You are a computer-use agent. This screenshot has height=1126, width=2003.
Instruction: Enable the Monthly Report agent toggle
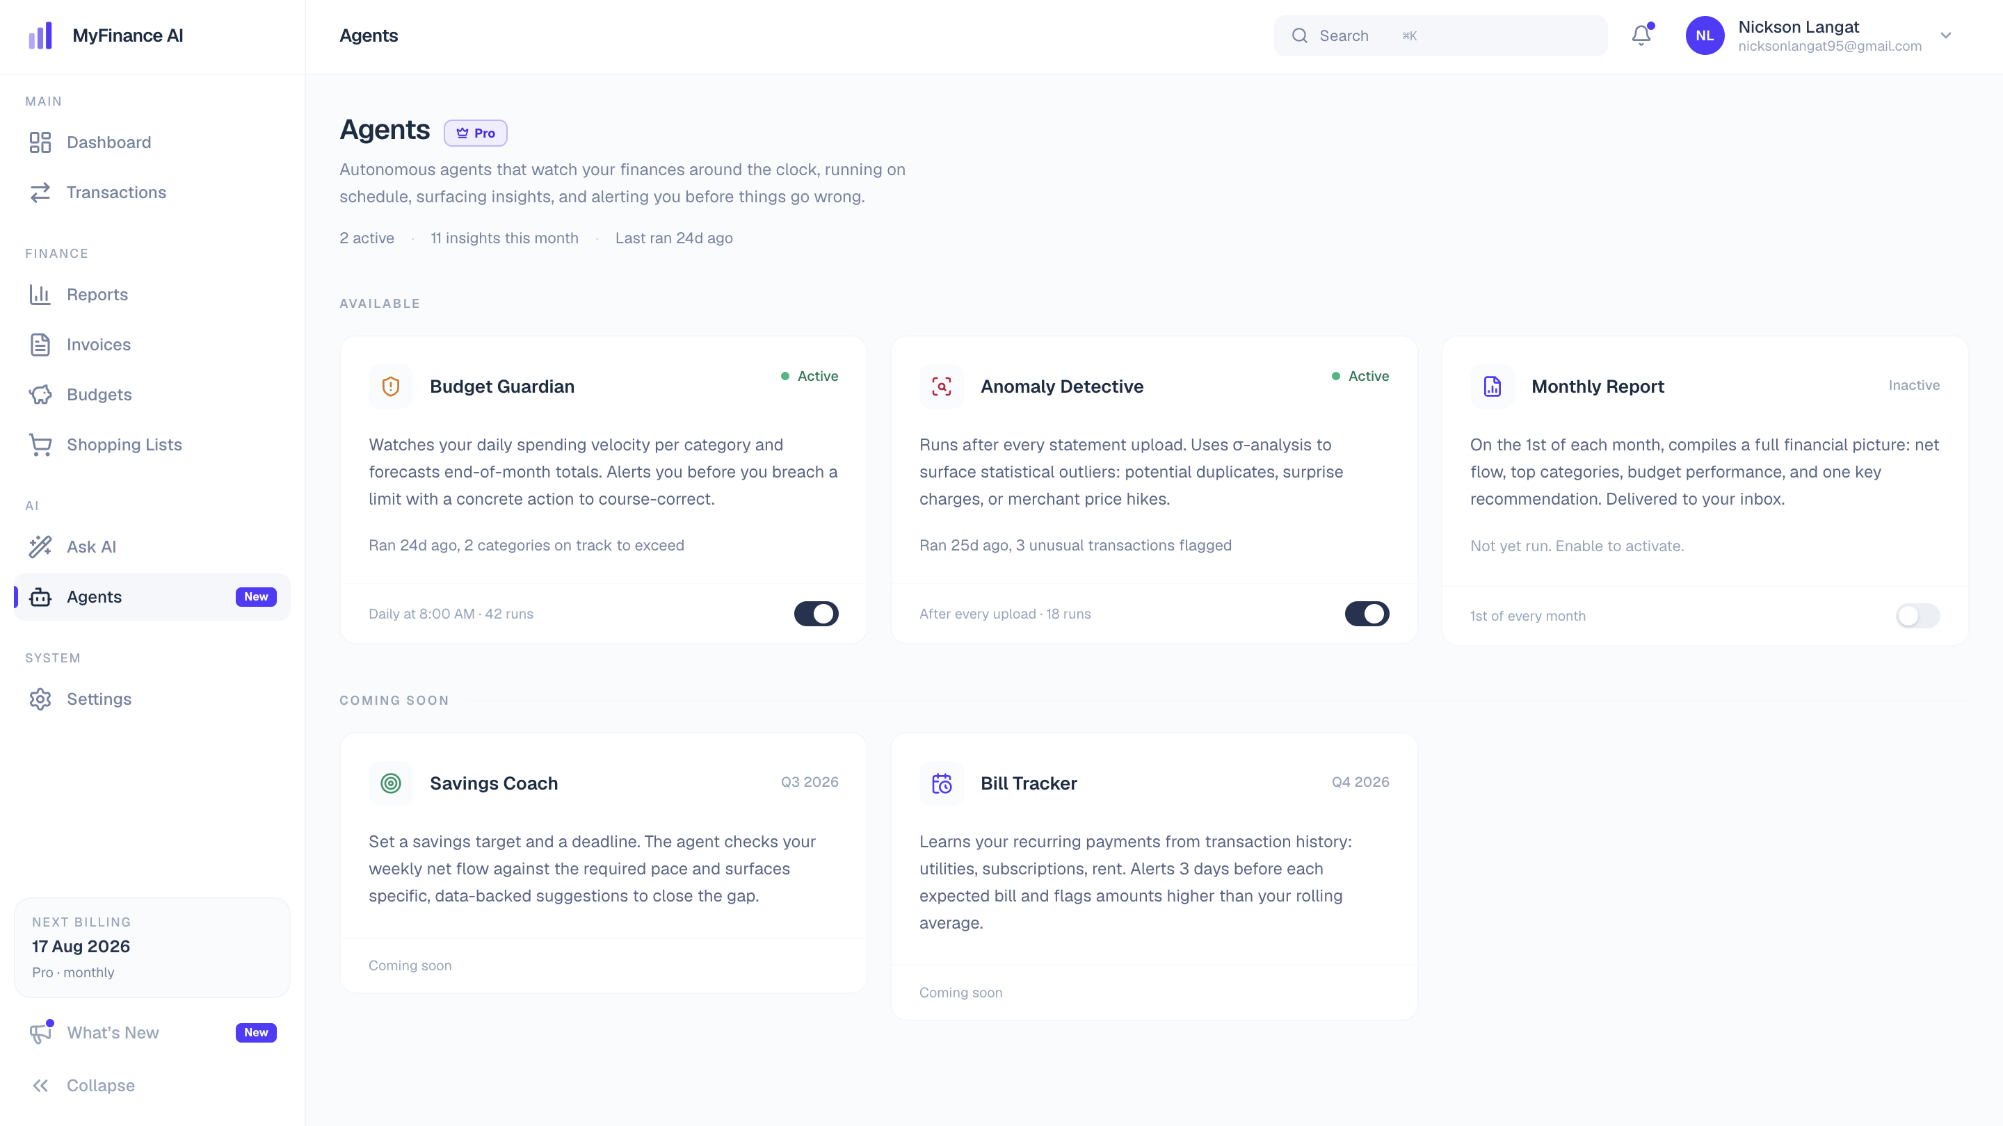pyautogui.click(x=1917, y=617)
